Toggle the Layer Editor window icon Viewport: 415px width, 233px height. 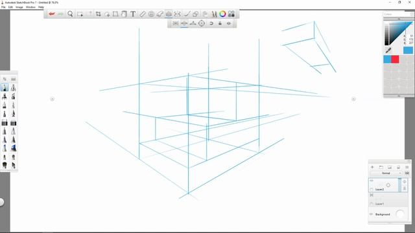click(205, 14)
